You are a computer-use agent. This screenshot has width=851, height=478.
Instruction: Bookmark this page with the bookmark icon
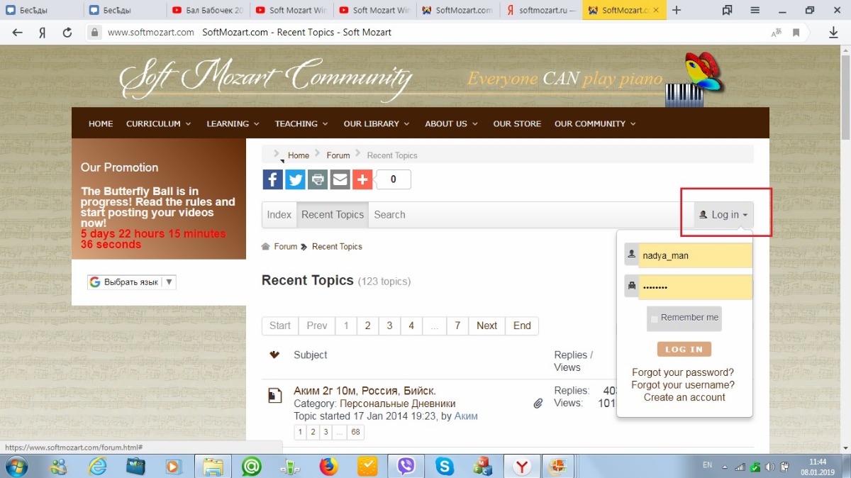pos(796,33)
